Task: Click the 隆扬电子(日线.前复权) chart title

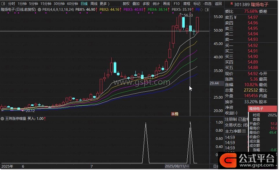Action: click(x=19, y=10)
